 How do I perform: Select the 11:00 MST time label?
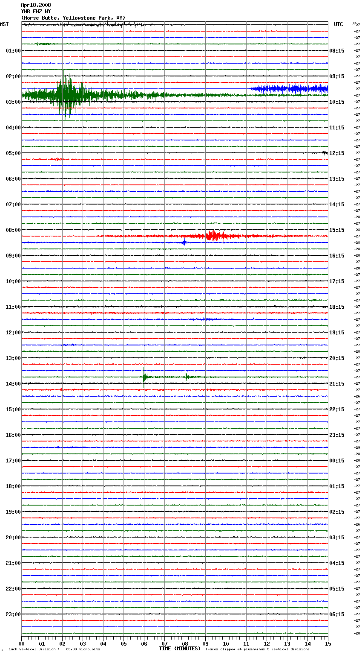click(13, 307)
